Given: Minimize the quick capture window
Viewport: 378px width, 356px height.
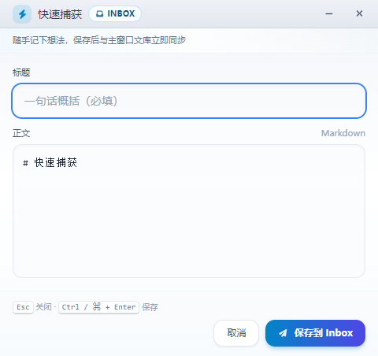Looking at the screenshot, I should tap(329, 13).
